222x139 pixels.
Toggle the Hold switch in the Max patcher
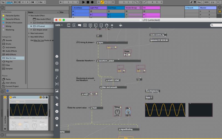coord(94,94)
